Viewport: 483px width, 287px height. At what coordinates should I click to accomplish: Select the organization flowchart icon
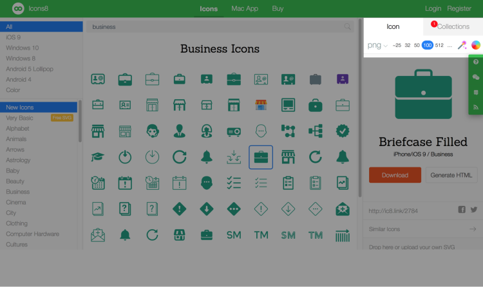316,131
